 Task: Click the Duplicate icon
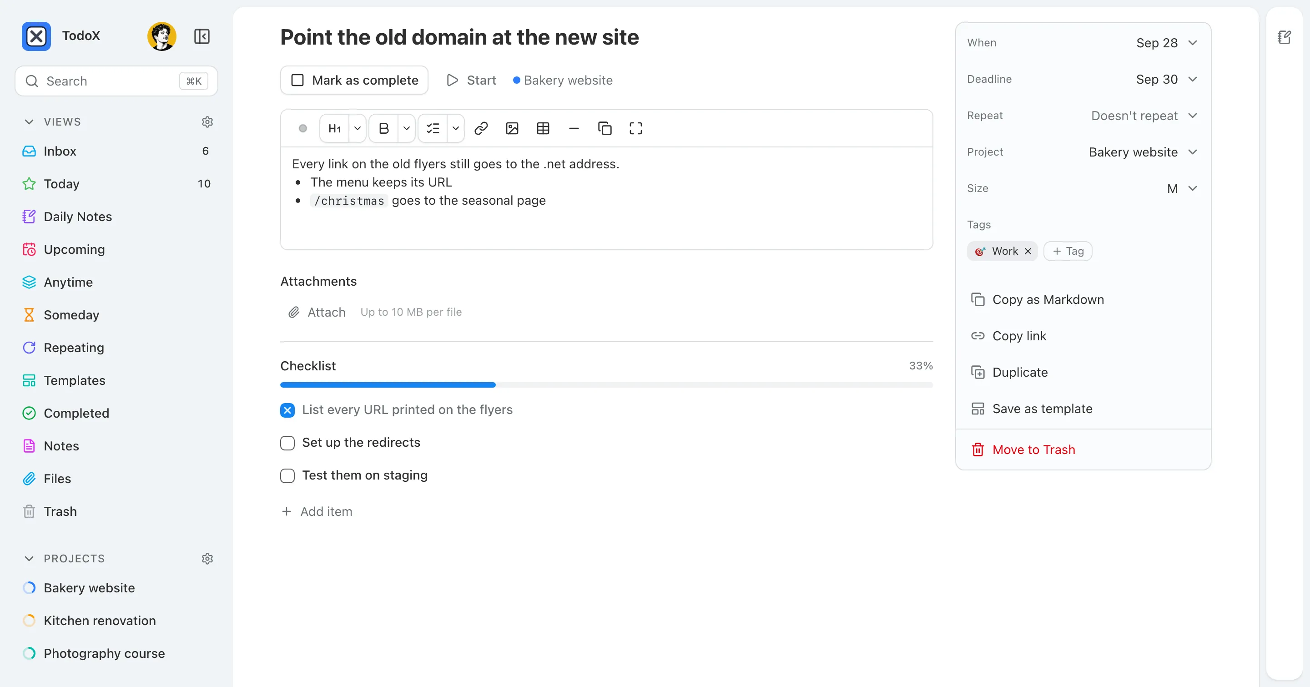click(977, 372)
